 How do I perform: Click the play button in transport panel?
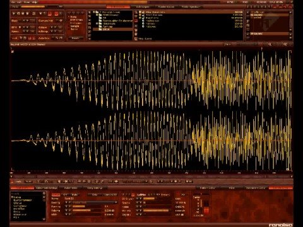pyautogui.click(x=14, y=13)
